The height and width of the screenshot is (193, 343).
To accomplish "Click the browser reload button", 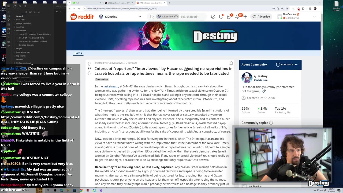I will pyautogui.click(x=79, y=9).
